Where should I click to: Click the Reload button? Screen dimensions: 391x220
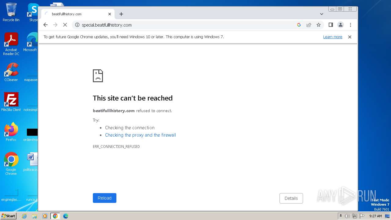pos(104,198)
